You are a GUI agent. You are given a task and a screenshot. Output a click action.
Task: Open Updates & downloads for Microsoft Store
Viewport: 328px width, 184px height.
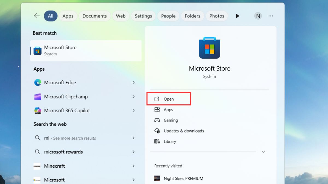[179, 131]
